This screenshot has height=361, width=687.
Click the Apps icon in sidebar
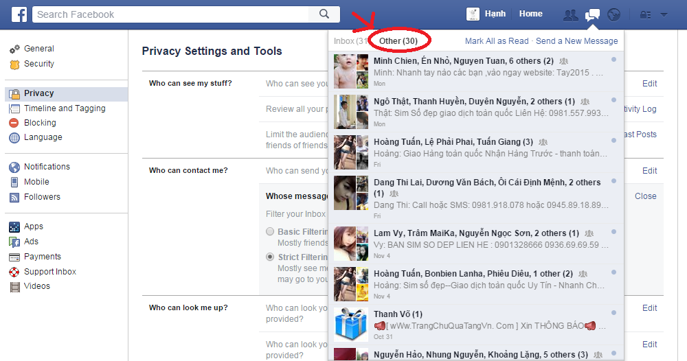(14, 226)
